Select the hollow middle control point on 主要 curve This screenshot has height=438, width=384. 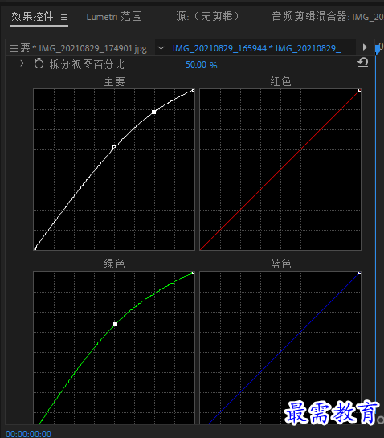(115, 148)
